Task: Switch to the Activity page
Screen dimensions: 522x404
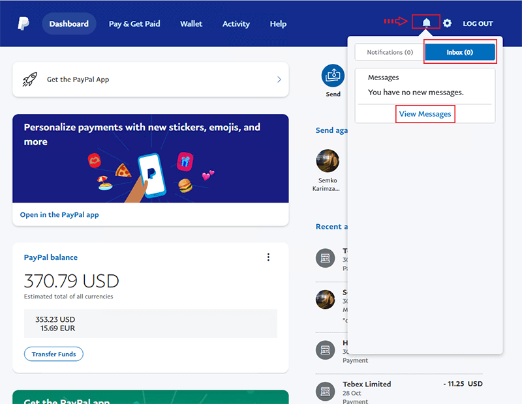Action: [236, 24]
